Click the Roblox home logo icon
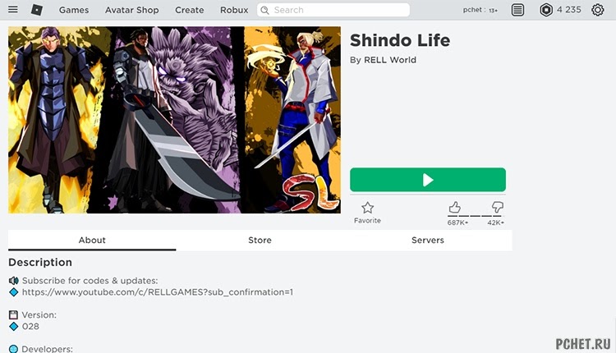Screen dimensions: 616x353 pyautogui.click(x=37, y=10)
